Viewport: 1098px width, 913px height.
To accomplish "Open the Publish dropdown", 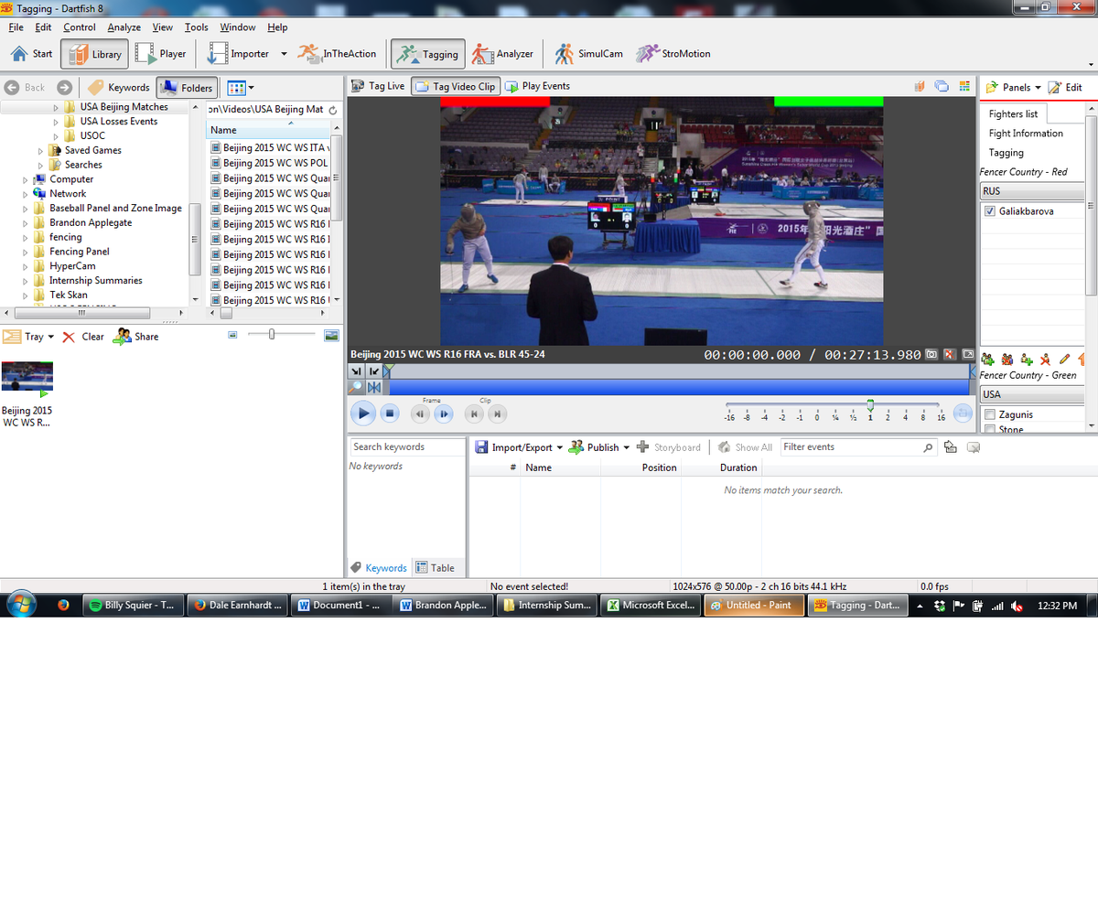I will click(599, 447).
